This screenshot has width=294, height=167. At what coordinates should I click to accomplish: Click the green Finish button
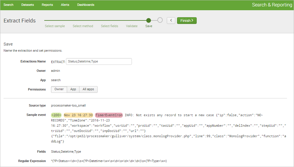tap(187, 20)
